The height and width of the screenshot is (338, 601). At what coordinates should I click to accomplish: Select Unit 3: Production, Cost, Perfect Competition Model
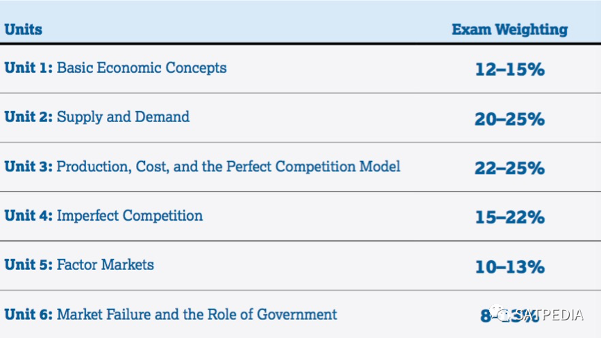(x=203, y=167)
